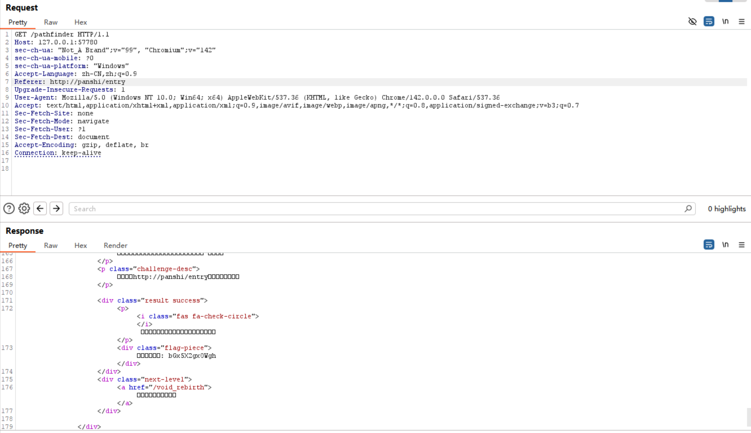Open the Request hamburger options menu

[x=742, y=21]
